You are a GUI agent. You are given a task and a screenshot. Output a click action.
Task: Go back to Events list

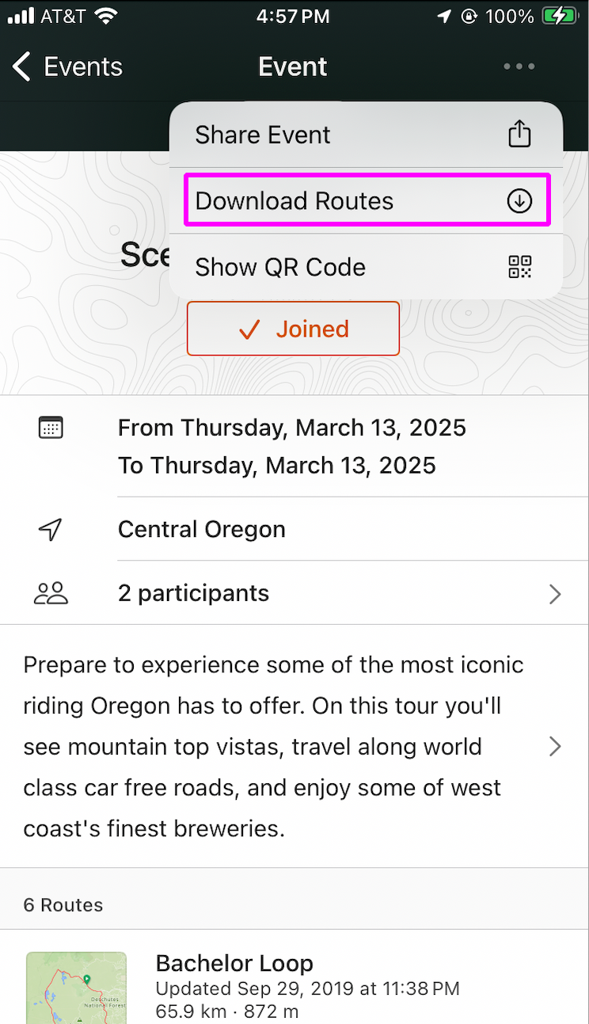[x=68, y=67]
